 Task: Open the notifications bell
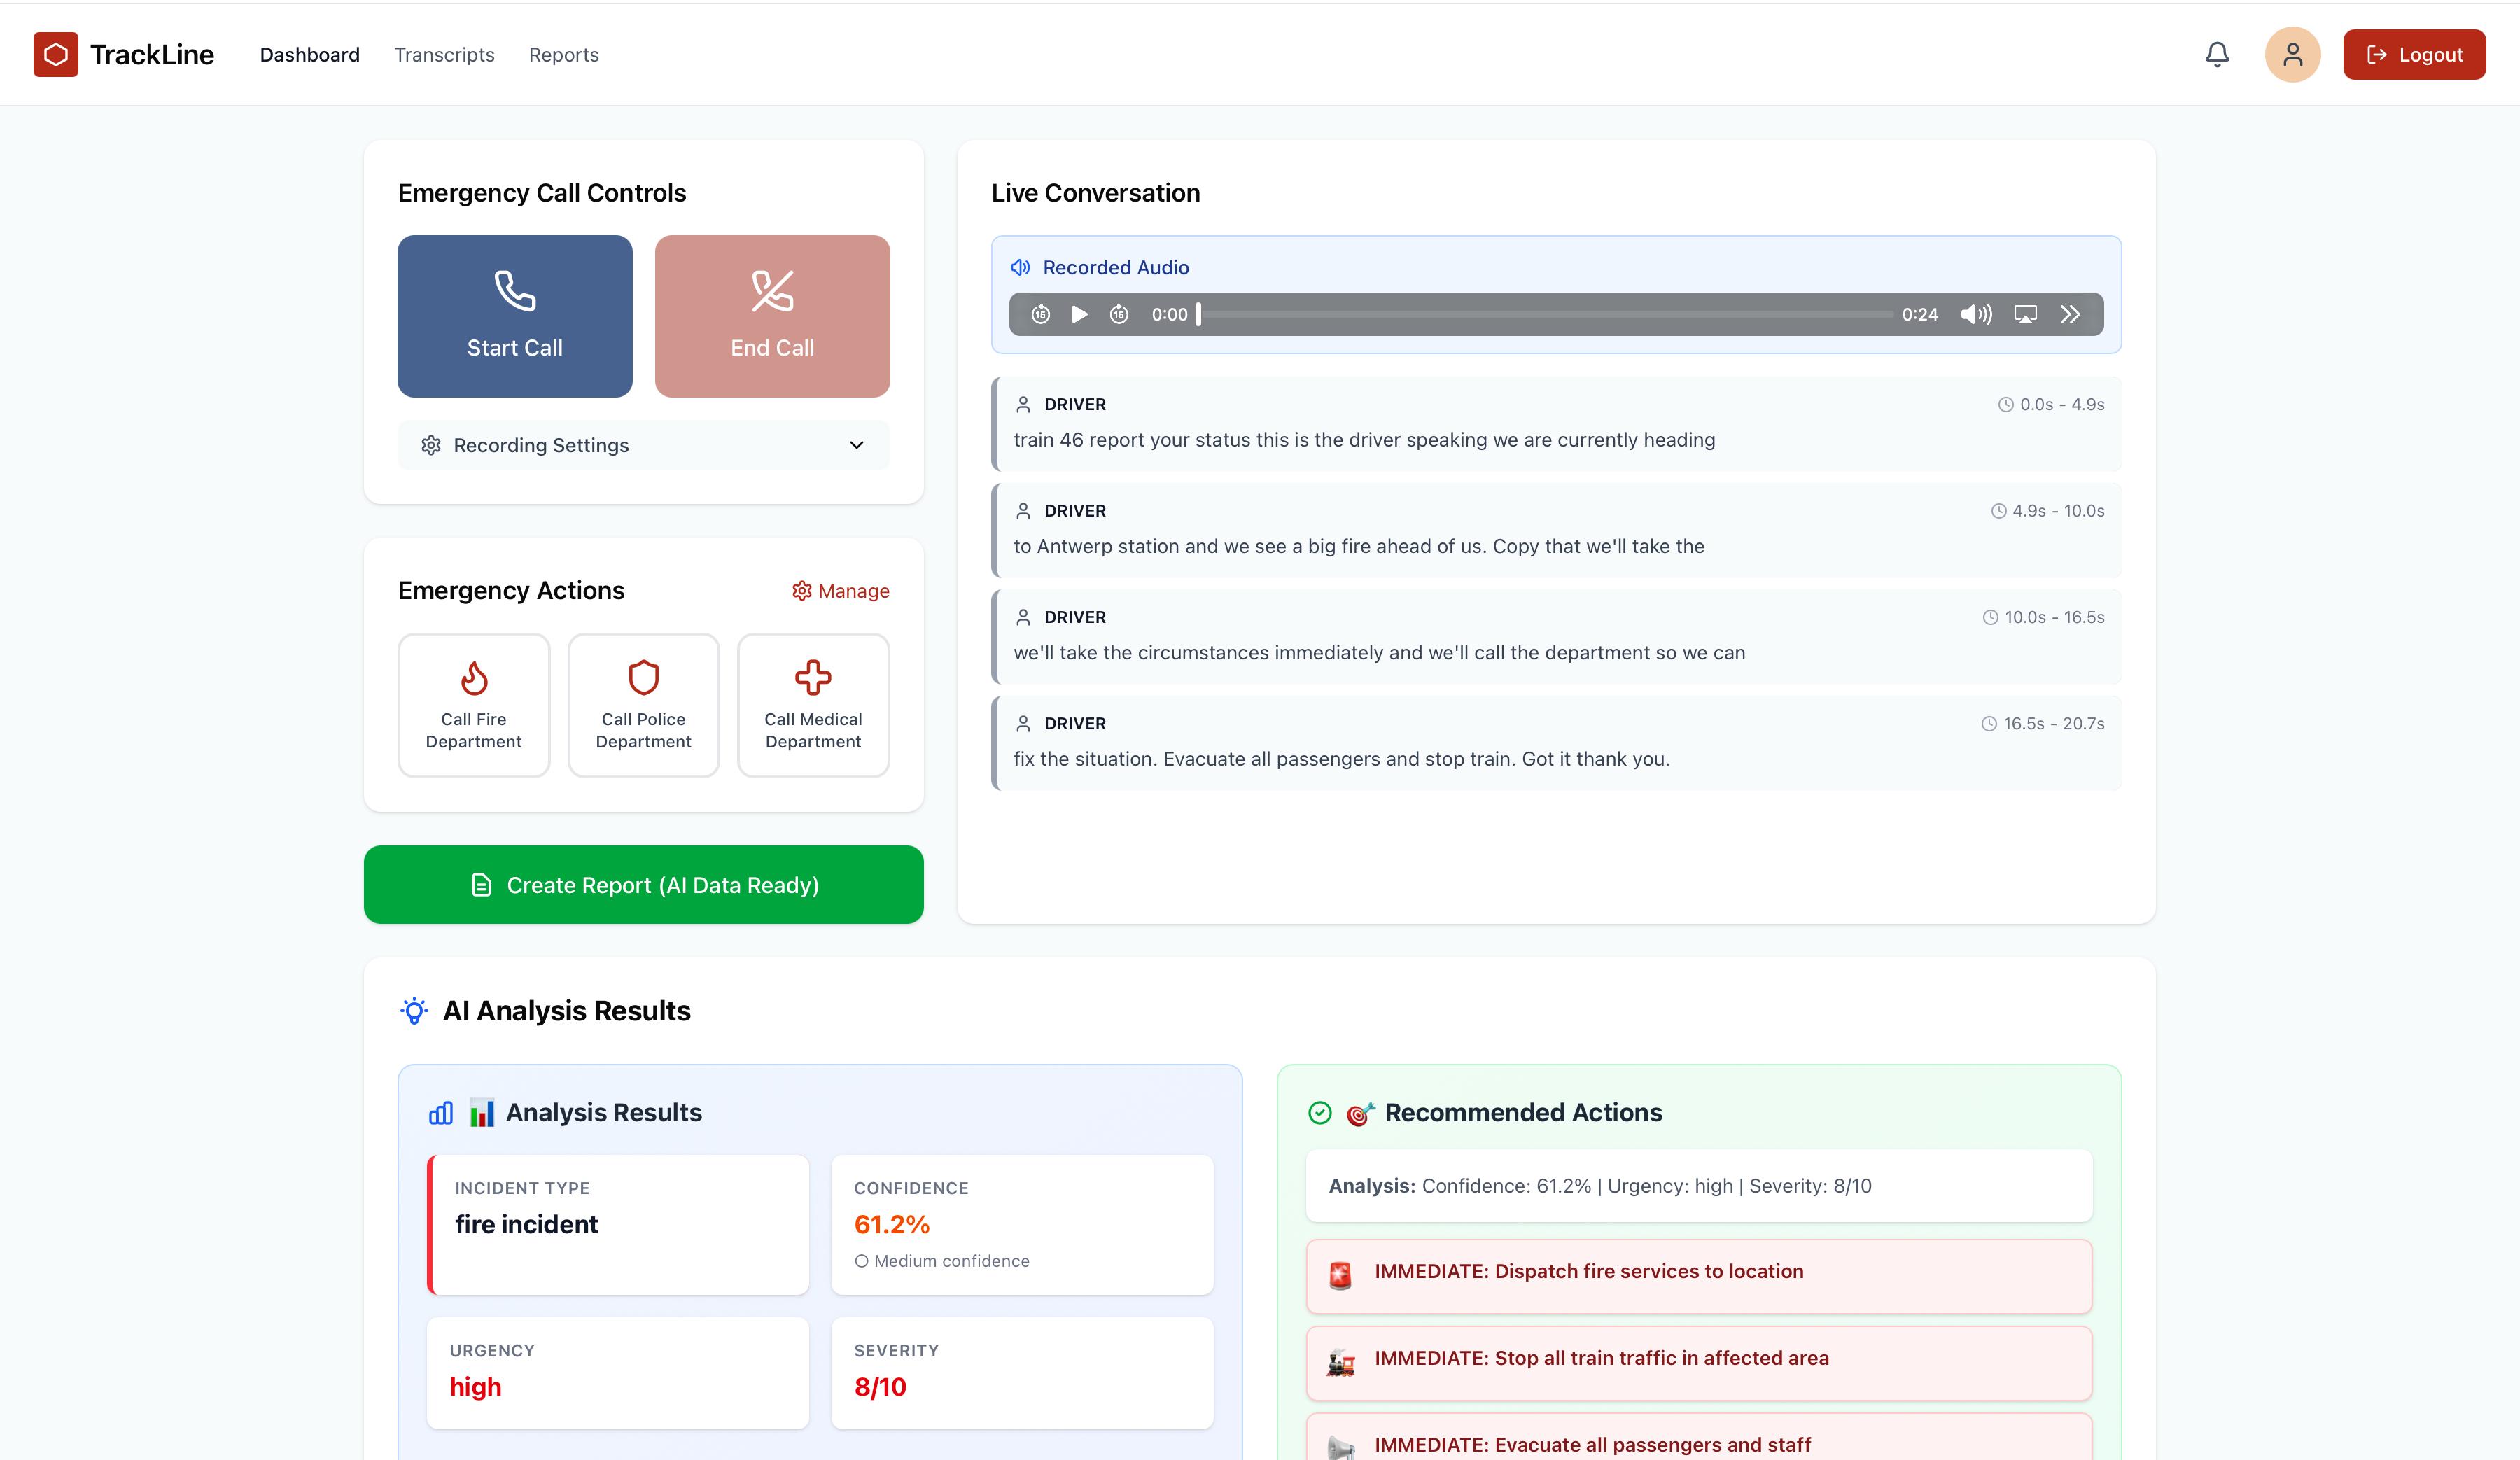point(2217,54)
